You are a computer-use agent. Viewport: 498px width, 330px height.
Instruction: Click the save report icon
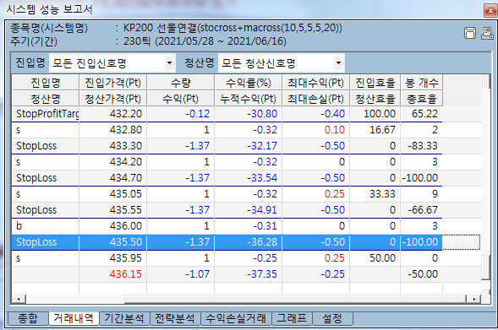coord(470,33)
